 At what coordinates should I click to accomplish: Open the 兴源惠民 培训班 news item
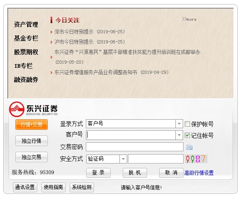[127, 57]
